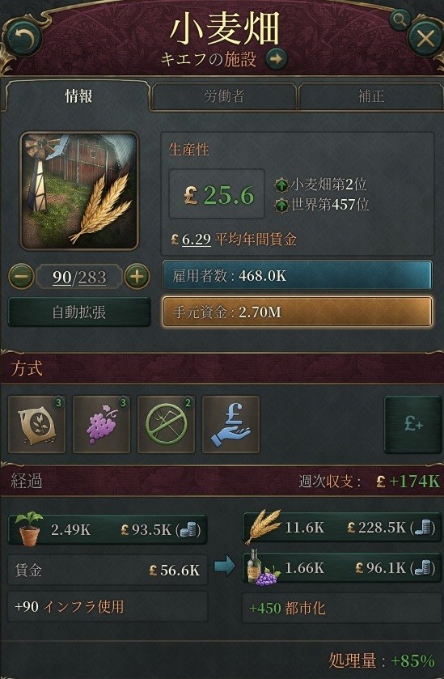Go to Kiev state via arrow icon
This screenshot has height=679, width=444.
coord(277,59)
